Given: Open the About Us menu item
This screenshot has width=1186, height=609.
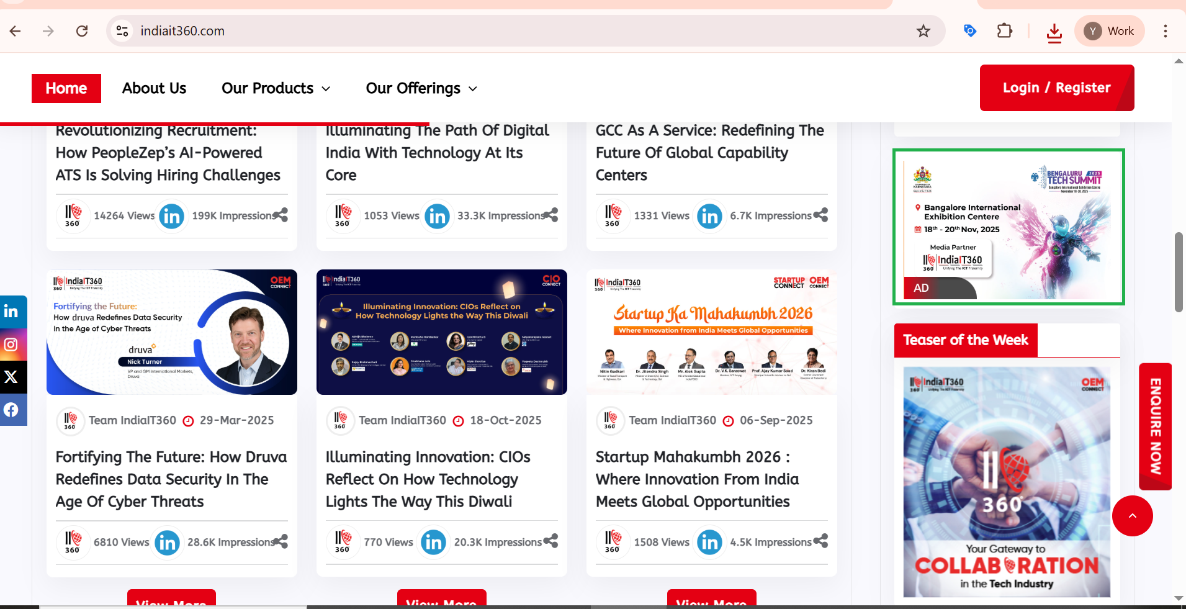Looking at the screenshot, I should (154, 88).
